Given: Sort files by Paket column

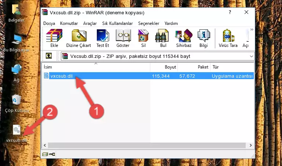Looking at the screenshot, I should [x=194, y=67].
